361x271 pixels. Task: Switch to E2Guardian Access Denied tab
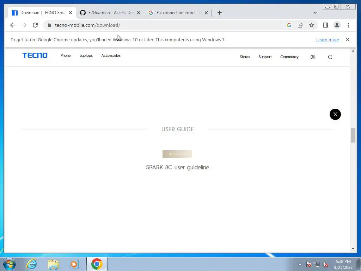pos(109,13)
